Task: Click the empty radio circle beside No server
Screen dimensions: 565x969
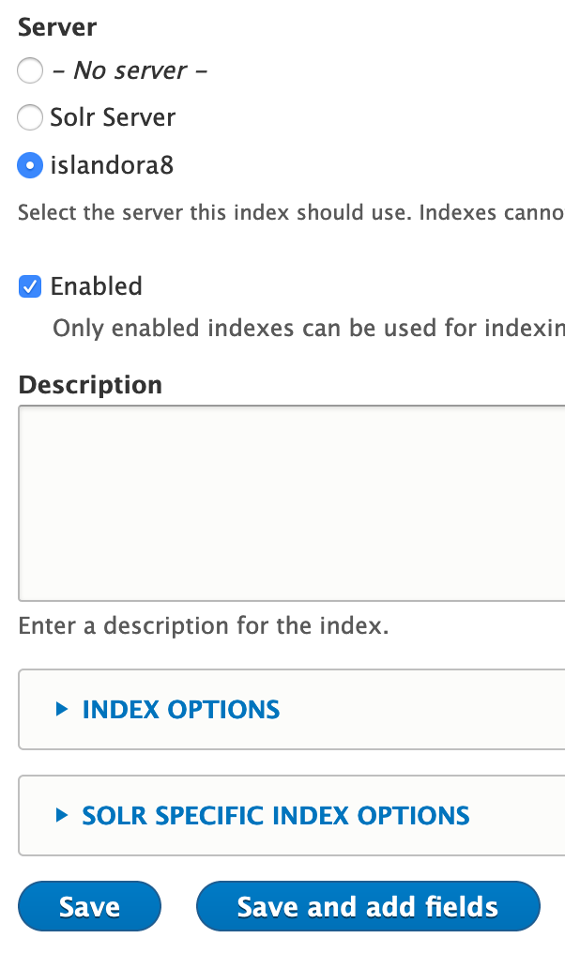Action: pyautogui.click(x=29, y=70)
